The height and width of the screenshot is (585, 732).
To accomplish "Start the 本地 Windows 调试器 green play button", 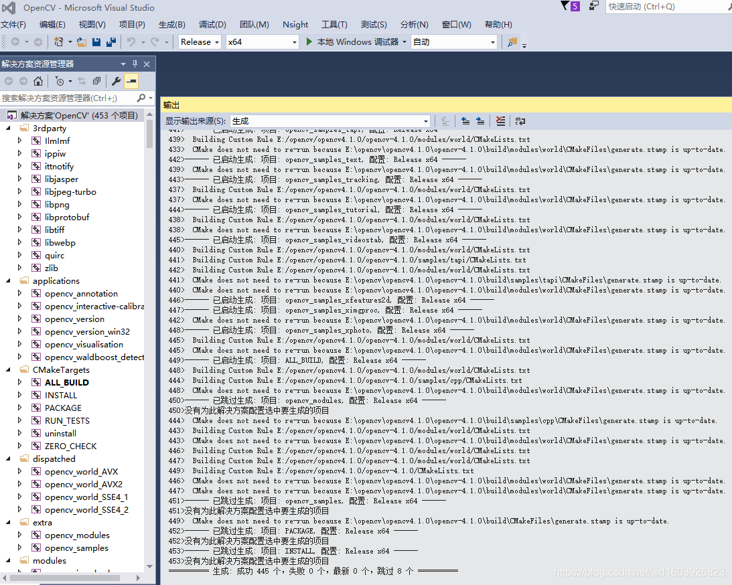I will pyautogui.click(x=309, y=42).
